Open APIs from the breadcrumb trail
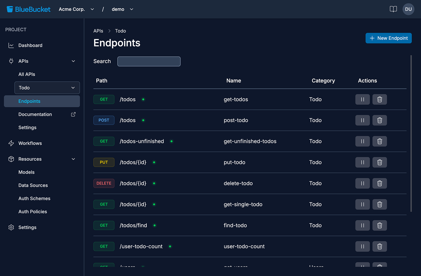421x276 pixels. click(x=98, y=31)
